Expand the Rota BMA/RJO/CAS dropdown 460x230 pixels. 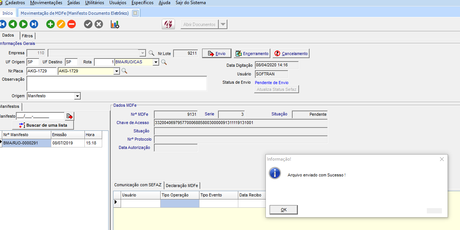coord(156,62)
